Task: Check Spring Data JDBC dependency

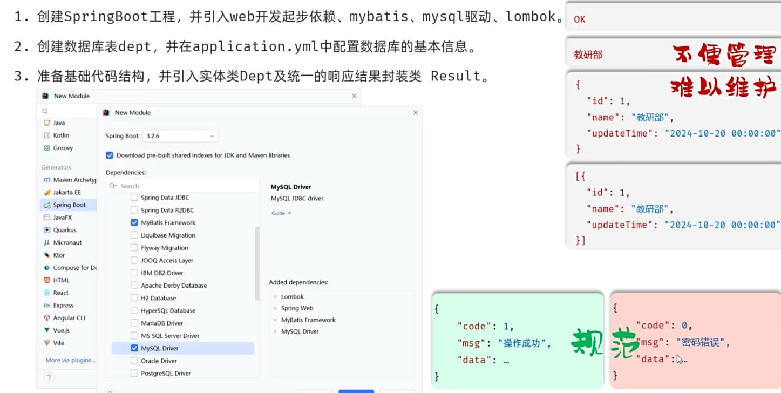Action: [134, 198]
